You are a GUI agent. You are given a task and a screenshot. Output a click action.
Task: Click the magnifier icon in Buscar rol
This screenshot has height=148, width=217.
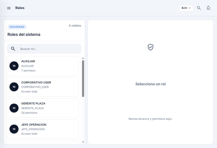click(13, 49)
